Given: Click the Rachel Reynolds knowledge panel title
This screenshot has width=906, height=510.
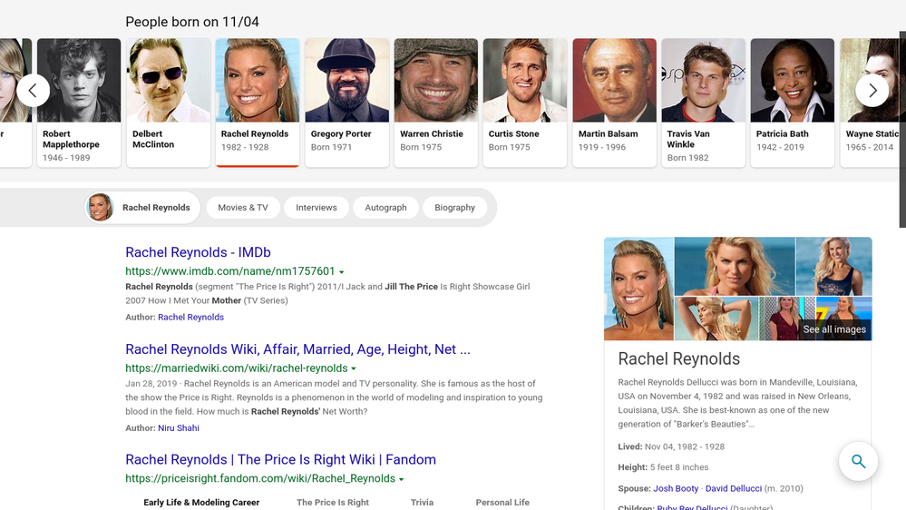Looking at the screenshot, I should coord(679,359).
